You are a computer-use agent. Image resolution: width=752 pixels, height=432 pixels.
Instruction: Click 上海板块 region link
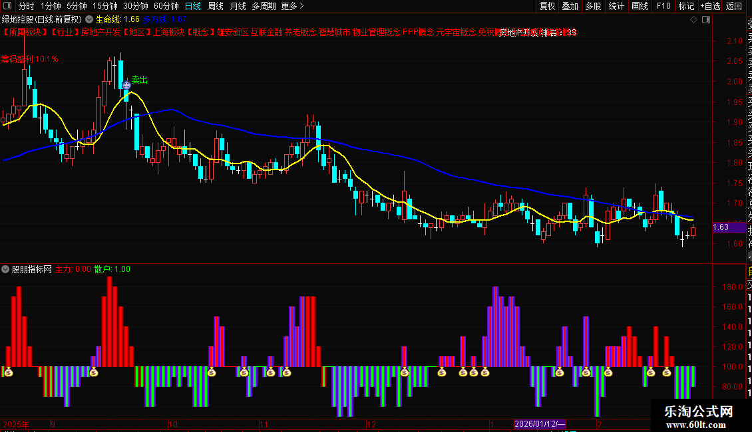169,32
